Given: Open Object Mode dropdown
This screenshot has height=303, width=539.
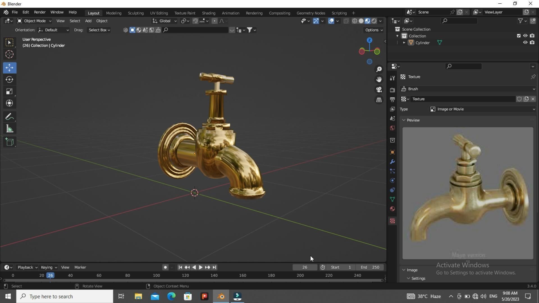Looking at the screenshot, I should [x=34, y=21].
